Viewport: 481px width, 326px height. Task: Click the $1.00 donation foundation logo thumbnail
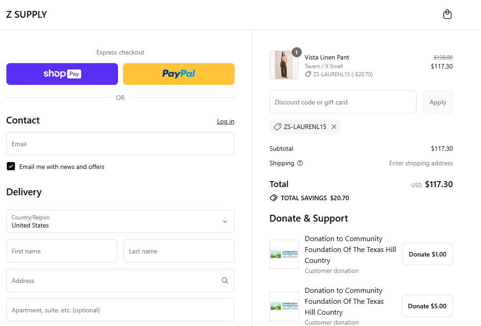click(x=284, y=254)
